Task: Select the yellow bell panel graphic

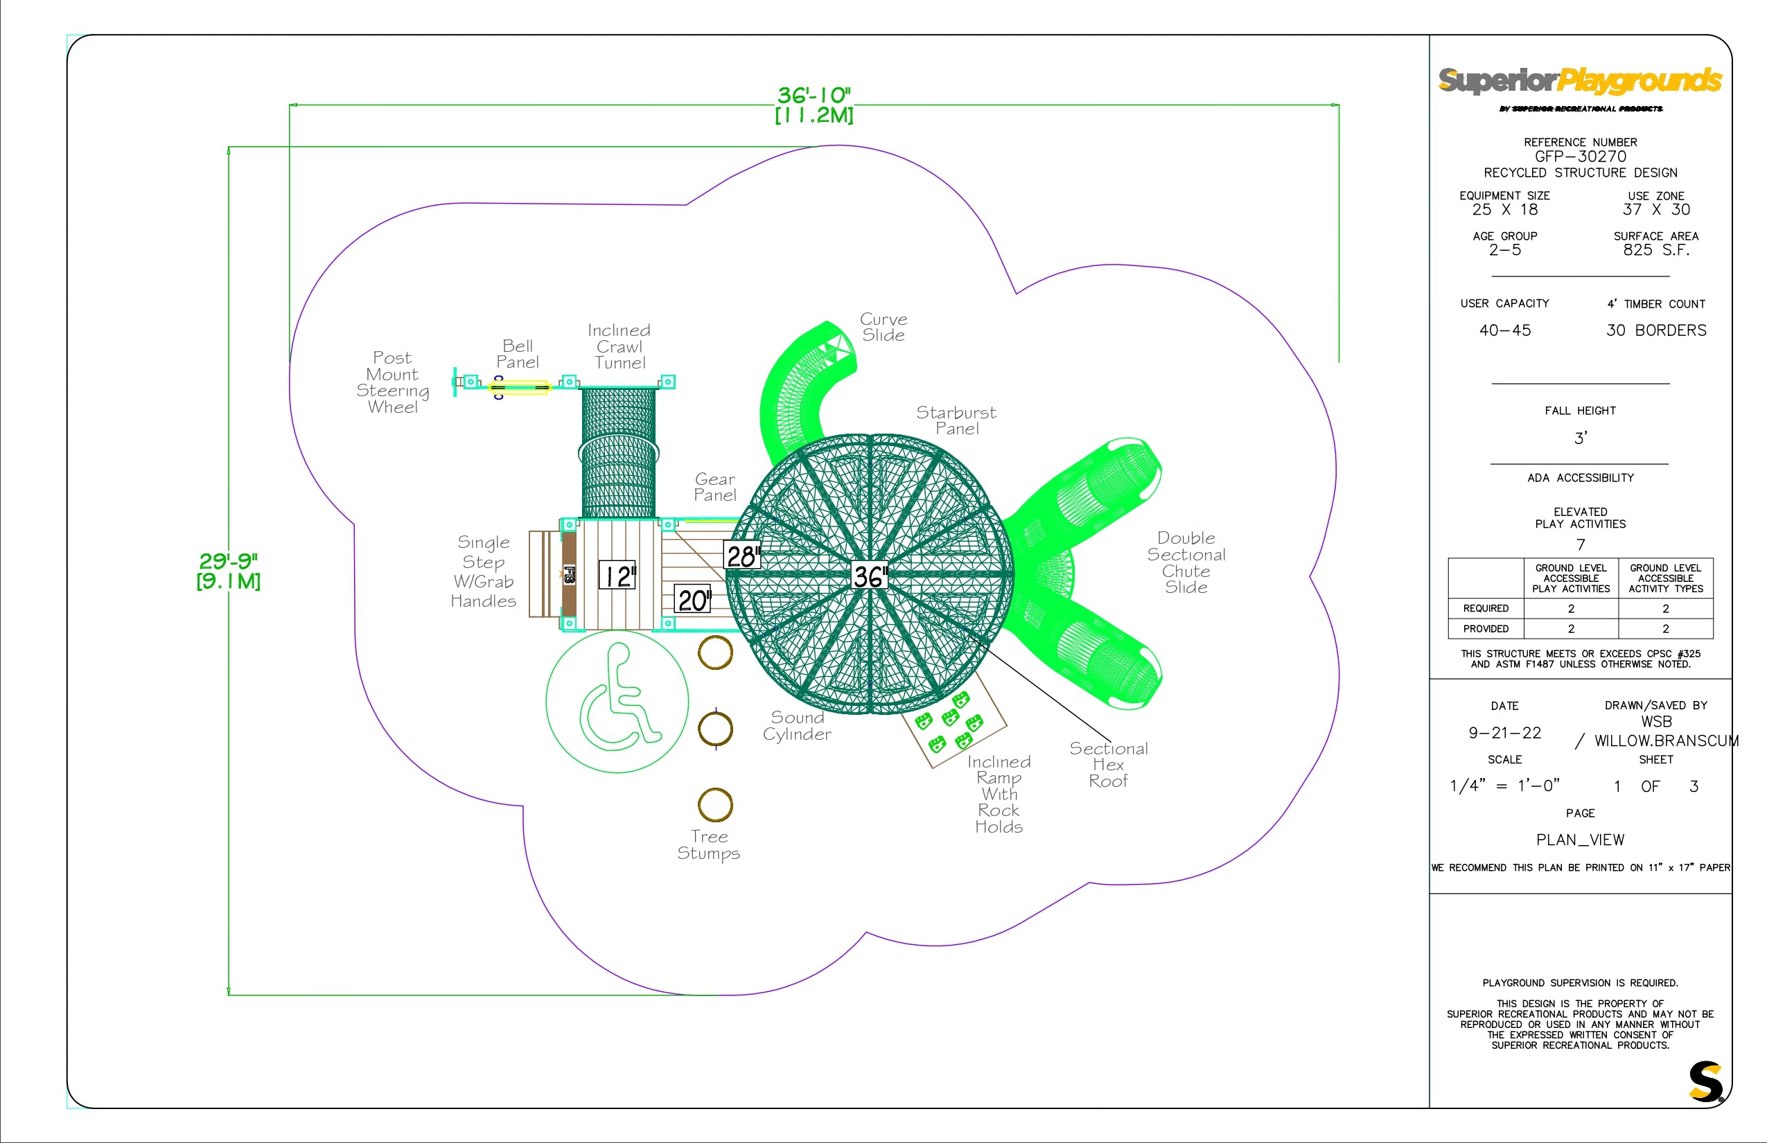Action: point(519,387)
